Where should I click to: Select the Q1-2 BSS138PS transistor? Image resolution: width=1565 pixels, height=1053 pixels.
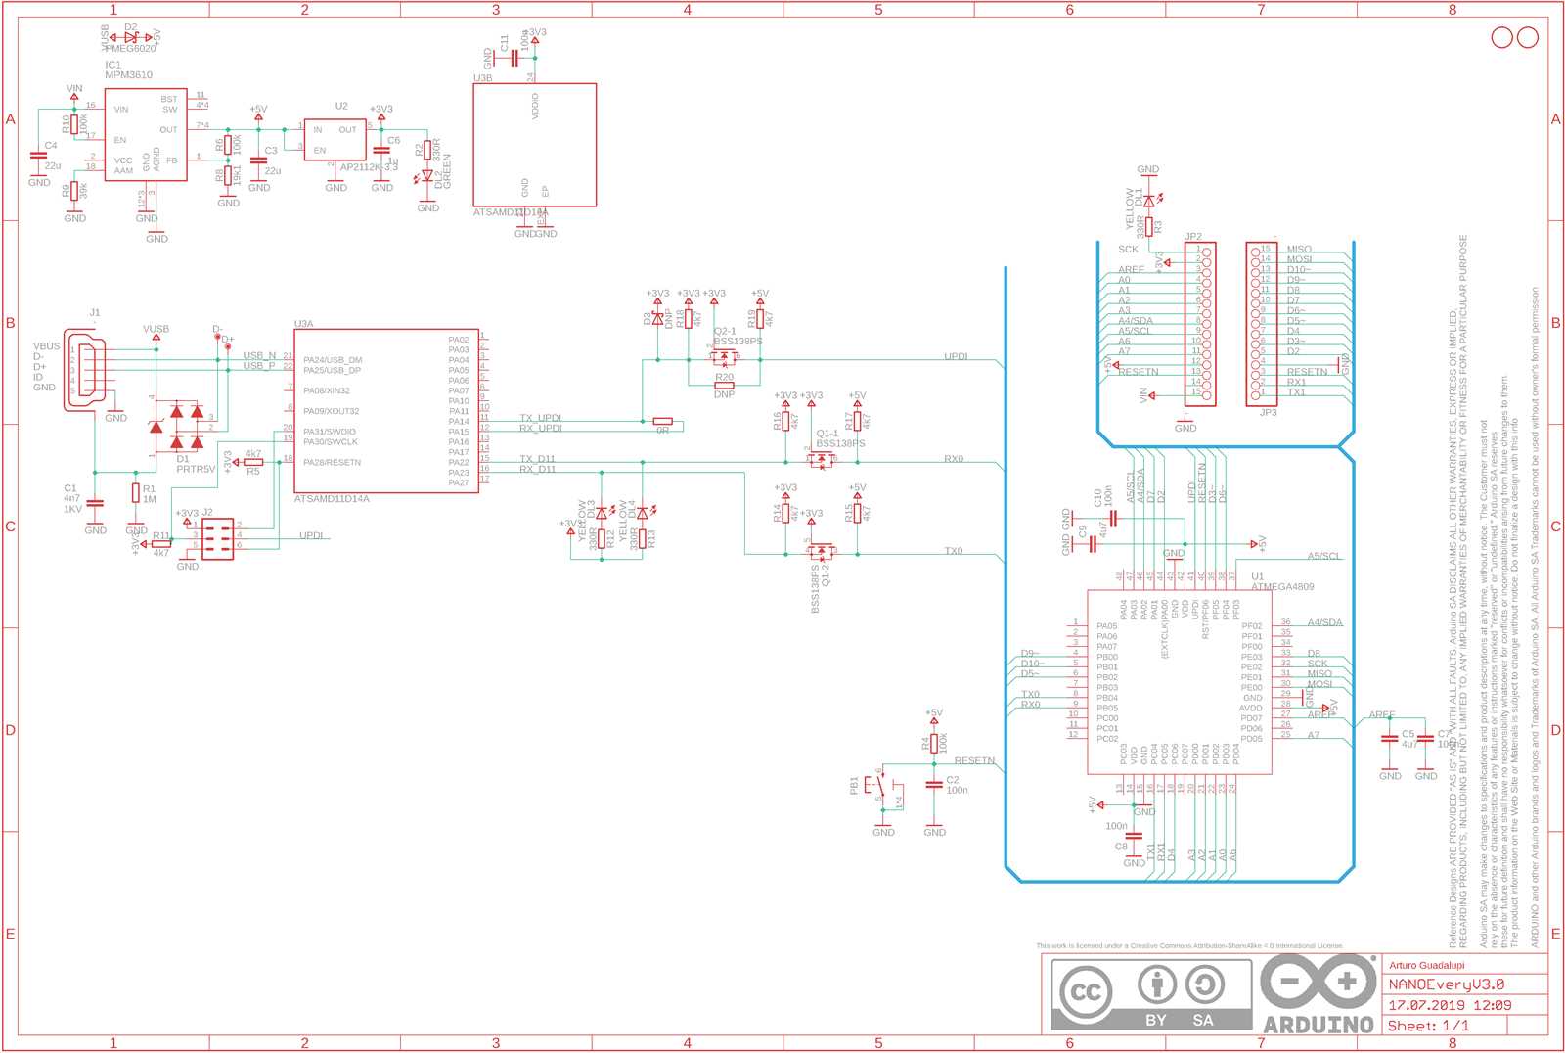(x=822, y=551)
